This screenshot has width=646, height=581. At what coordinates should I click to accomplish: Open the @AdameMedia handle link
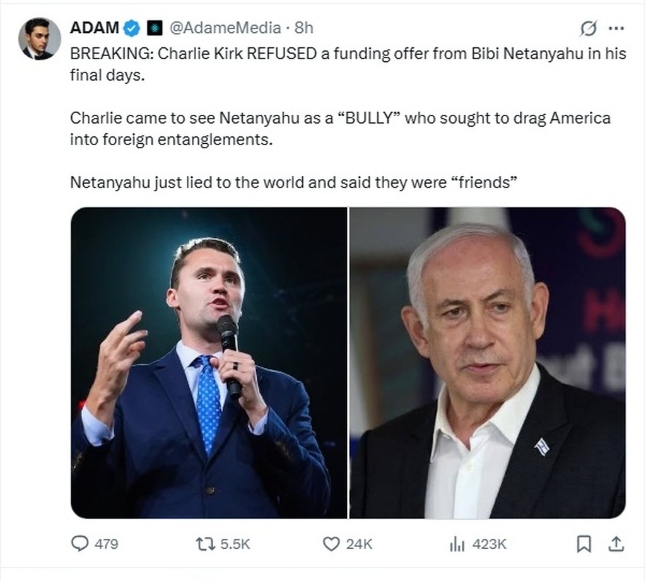point(225,28)
